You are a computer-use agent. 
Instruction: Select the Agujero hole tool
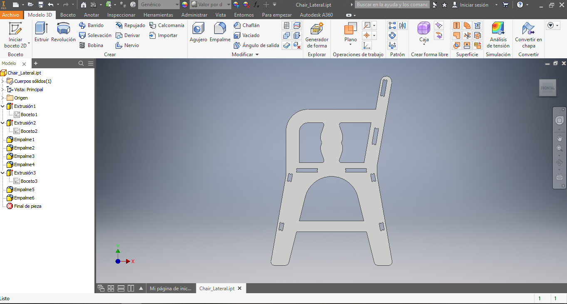[x=198, y=32]
